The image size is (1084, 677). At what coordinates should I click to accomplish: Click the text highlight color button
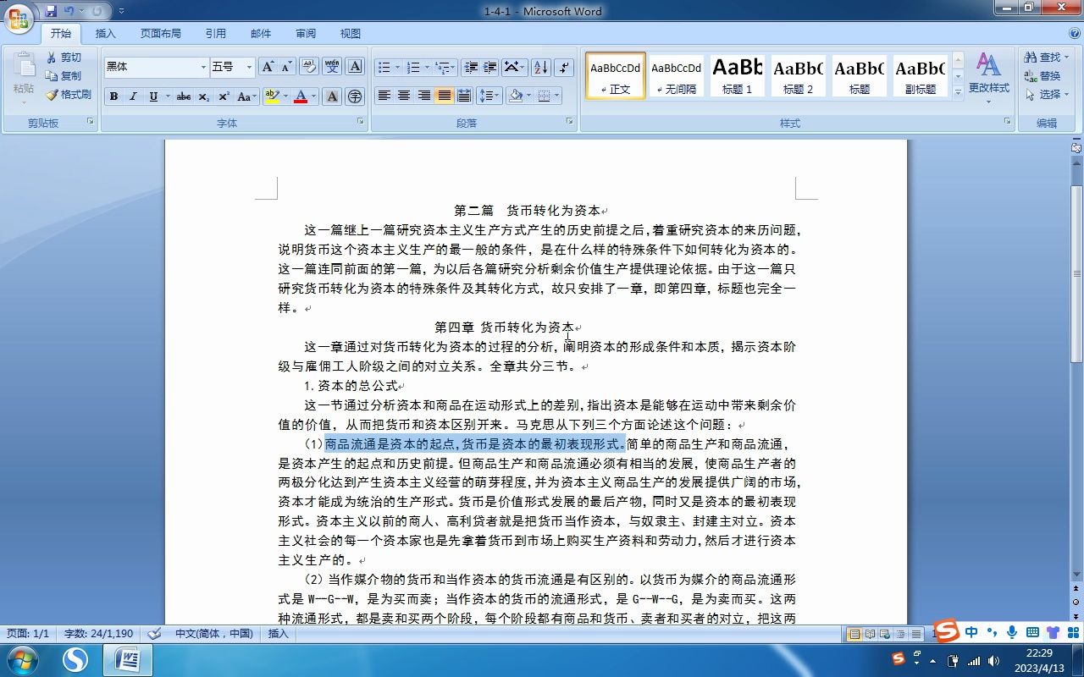(271, 96)
